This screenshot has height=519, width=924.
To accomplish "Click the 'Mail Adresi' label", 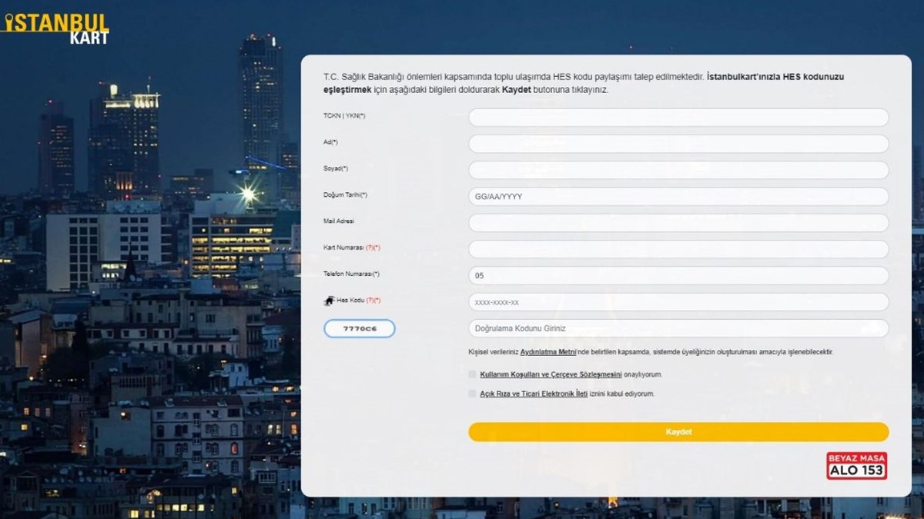I will [x=339, y=221].
